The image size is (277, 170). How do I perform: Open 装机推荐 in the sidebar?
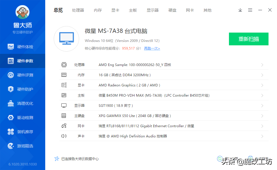23,132
